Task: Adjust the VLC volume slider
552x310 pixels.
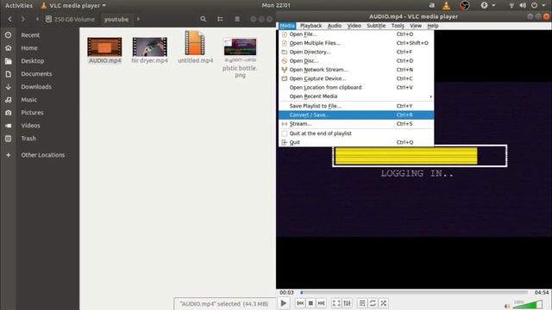Action: point(527,304)
